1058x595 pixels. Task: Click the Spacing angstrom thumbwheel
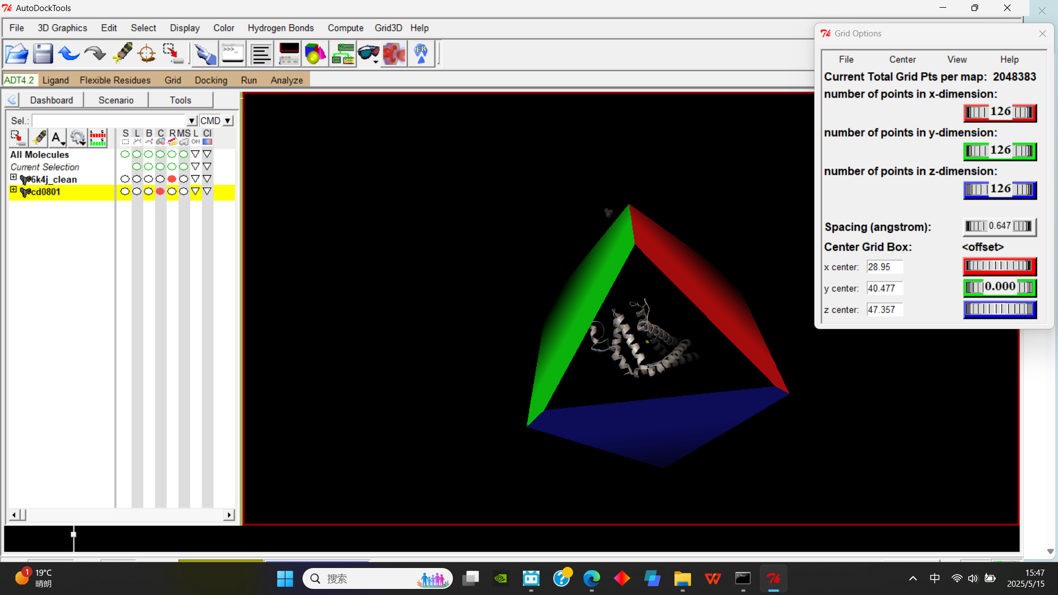click(x=1000, y=226)
